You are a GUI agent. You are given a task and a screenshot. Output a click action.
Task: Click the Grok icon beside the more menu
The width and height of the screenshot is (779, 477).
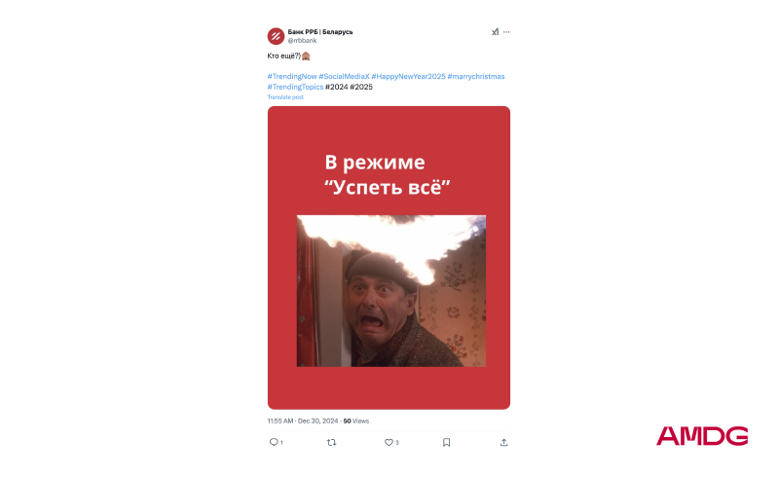[x=495, y=32]
